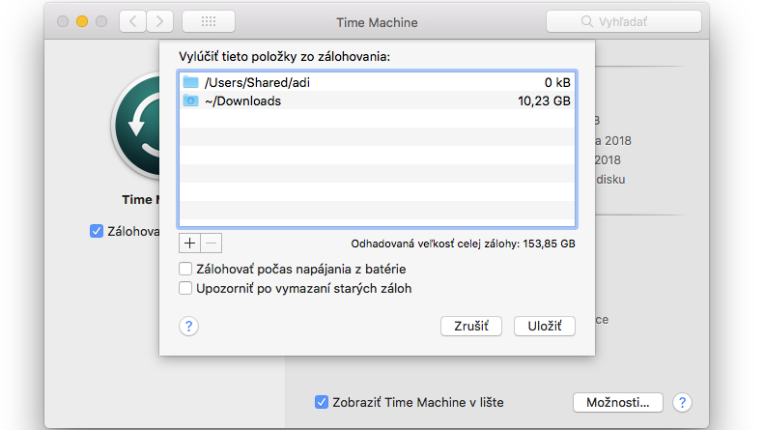The height and width of the screenshot is (430, 764).
Task: Click the plus button to add excluded item
Action: click(x=189, y=243)
